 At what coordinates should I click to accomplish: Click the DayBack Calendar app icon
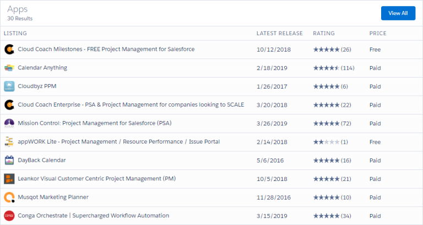pos(9,160)
